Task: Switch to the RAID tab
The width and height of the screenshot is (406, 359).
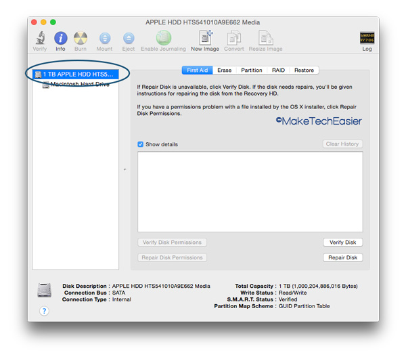Action: coord(278,70)
